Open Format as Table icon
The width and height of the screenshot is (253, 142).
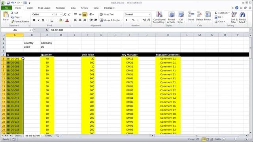click(171, 15)
